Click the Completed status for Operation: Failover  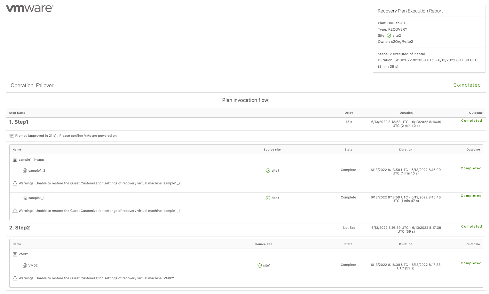(467, 85)
